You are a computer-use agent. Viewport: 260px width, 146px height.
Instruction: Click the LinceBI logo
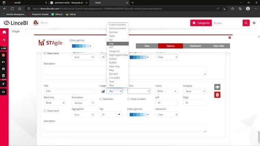(16, 23)
